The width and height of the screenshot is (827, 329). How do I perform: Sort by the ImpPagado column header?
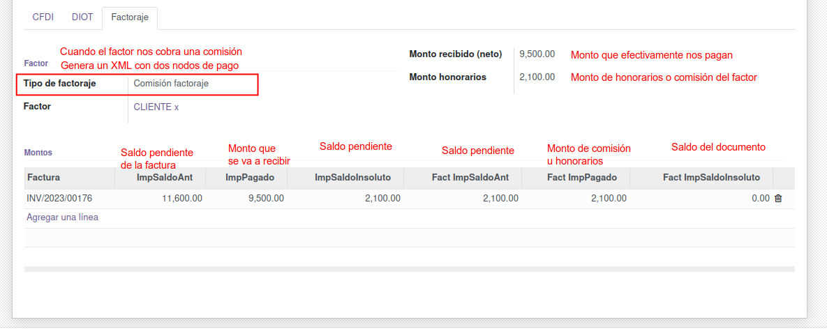[250, 178]
